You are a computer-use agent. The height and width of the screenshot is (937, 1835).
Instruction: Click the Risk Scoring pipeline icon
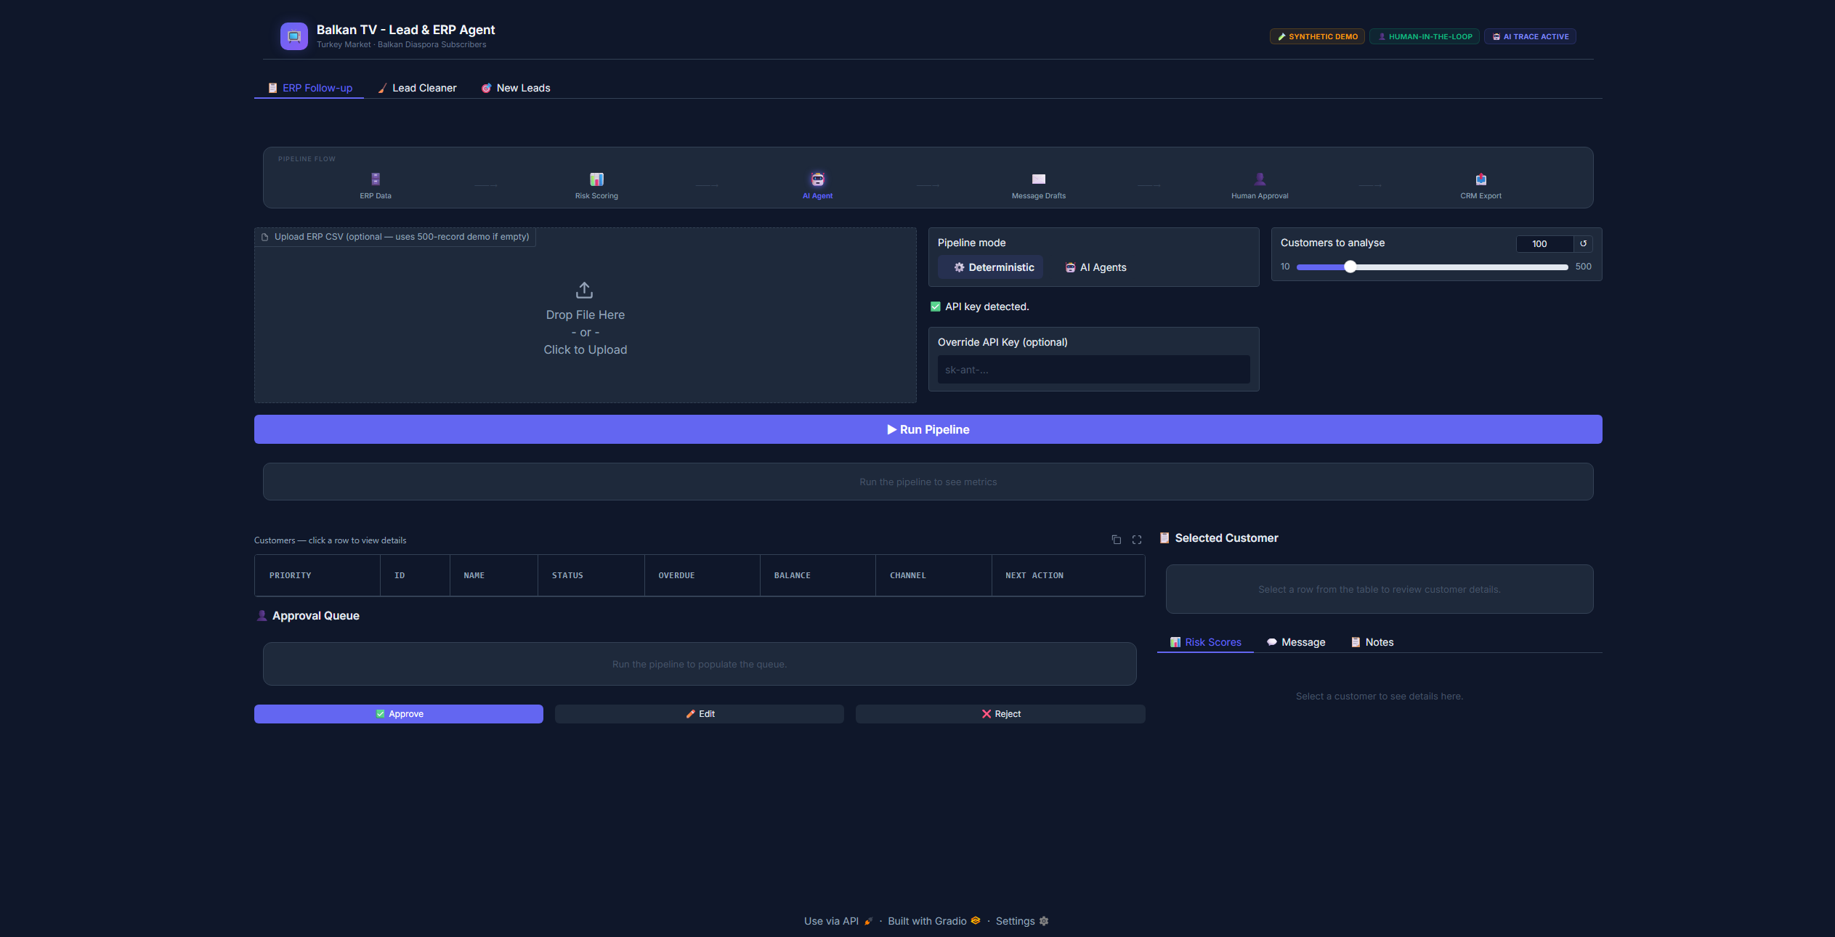(596, 179)
